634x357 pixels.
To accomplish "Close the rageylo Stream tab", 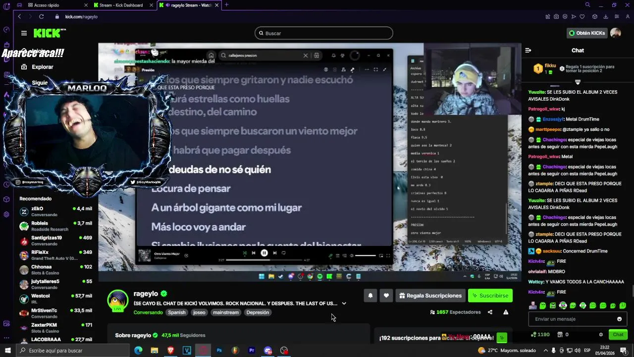I will (217, 5).
